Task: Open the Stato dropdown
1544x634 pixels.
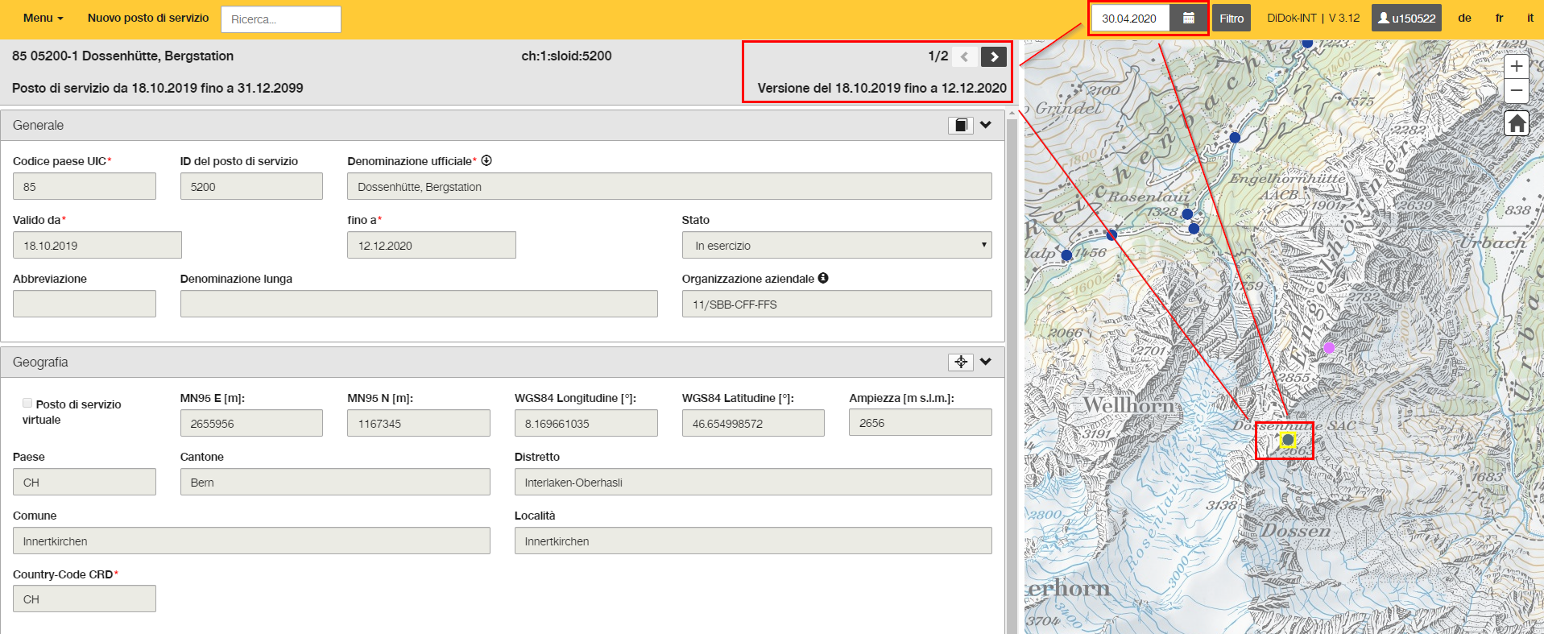Action: (x=837, y=245)
